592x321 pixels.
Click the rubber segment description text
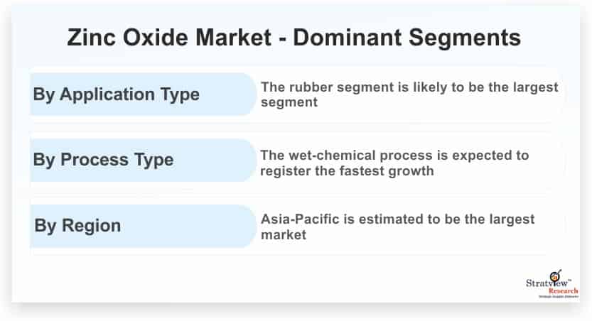pyautogui.click(x=409, y=94)
